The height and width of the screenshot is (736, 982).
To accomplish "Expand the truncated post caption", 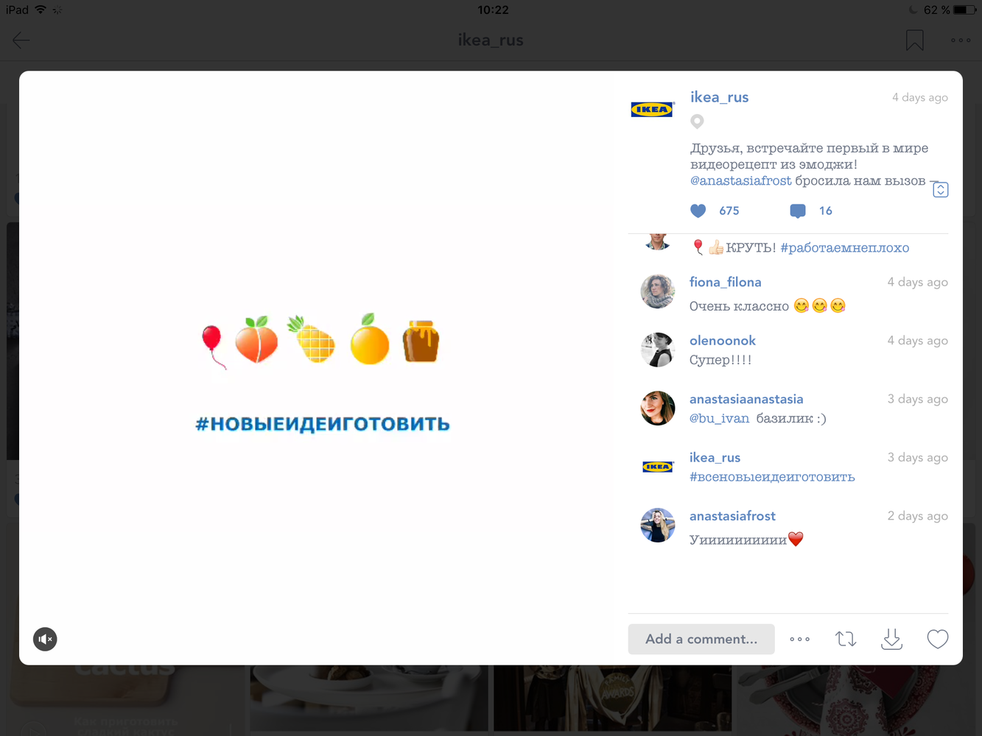I will (940, 190).
